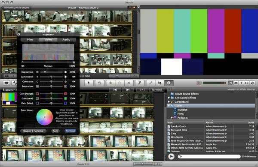Reject selection with the X tool

(x=129, y=83)
